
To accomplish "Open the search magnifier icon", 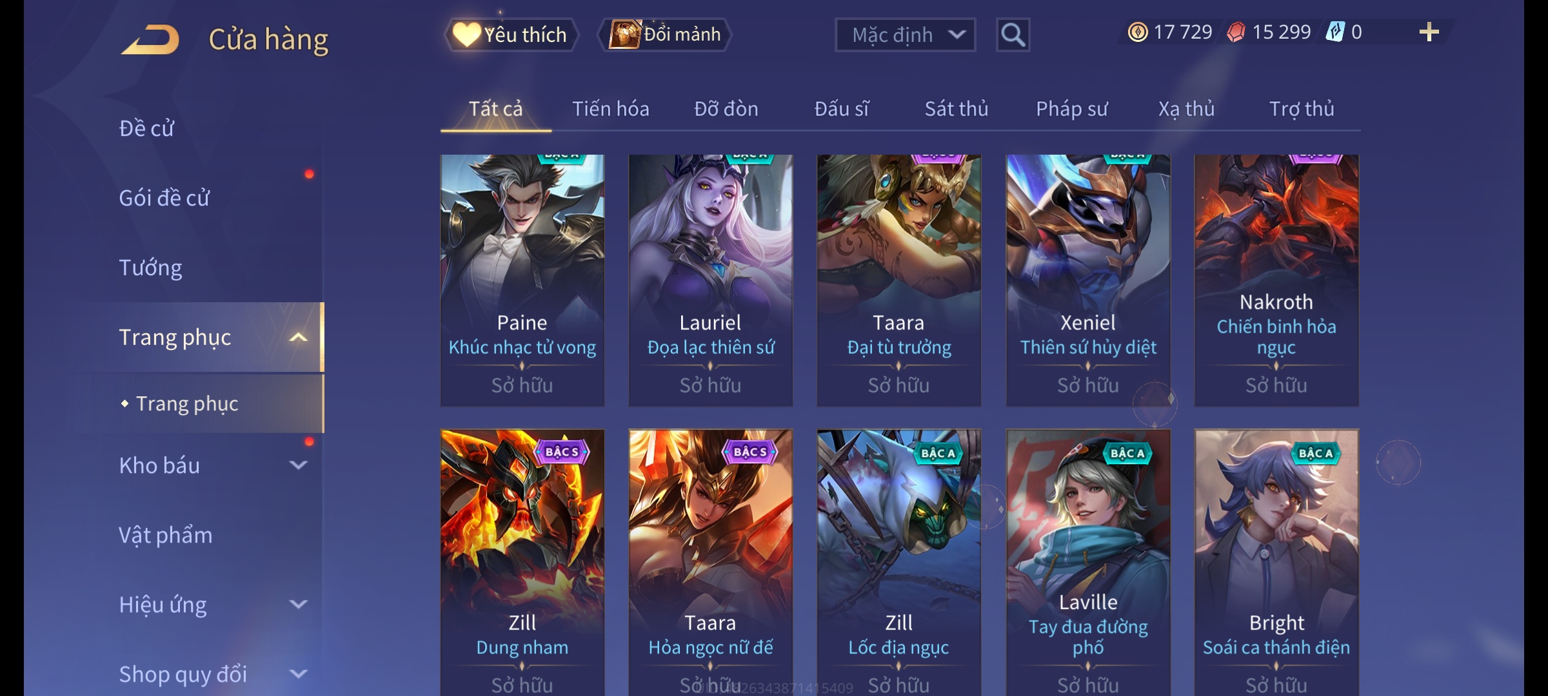I will (x=1013, y=35).
